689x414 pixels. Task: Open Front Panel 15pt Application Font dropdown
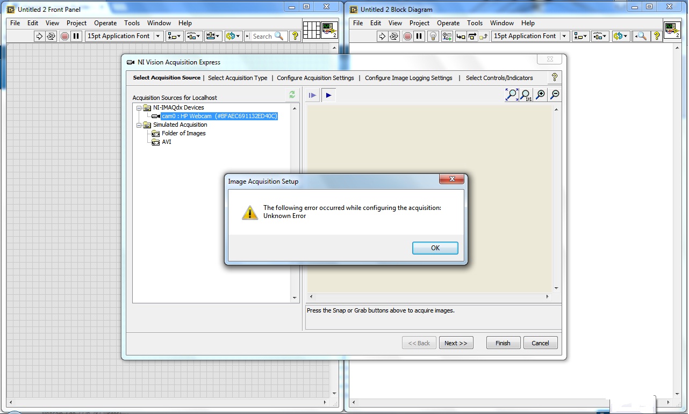pyautogui.click(x=124, y=36)
